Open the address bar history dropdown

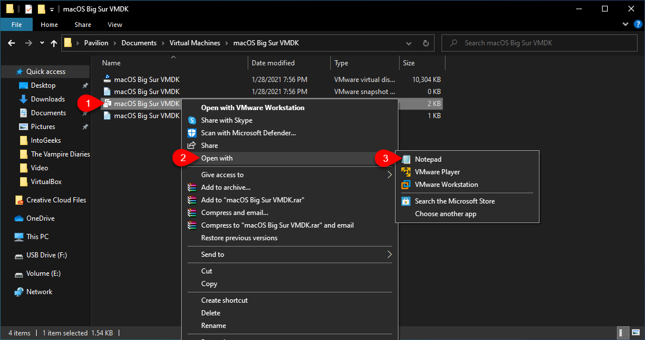point(408,43)
